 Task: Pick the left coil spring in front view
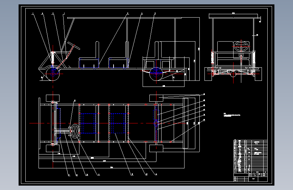click(x=213, y=57)
